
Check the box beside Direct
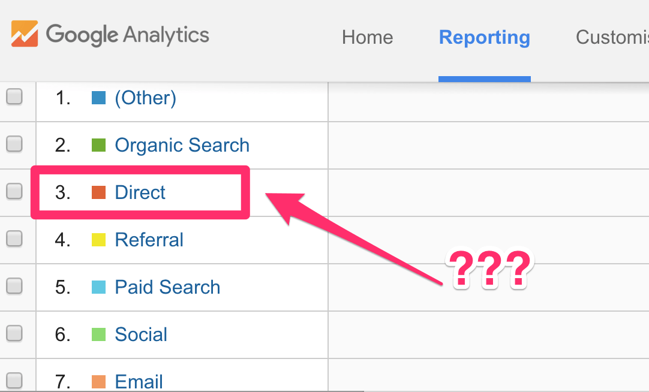[x=14, y=192]
